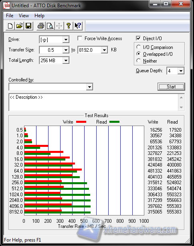This screenshot has width=194, height=246.
Task: Click the Print toolbar icon
Action: [41, 26]
